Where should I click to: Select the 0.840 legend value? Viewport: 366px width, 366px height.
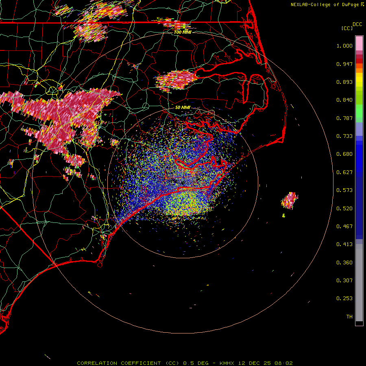point(344,100)
